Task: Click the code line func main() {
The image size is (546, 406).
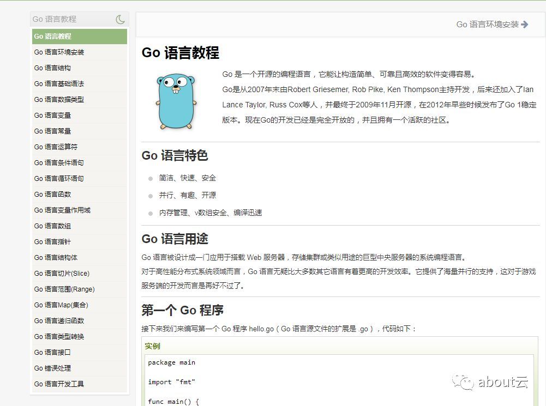Action: [x=173, y=402]
